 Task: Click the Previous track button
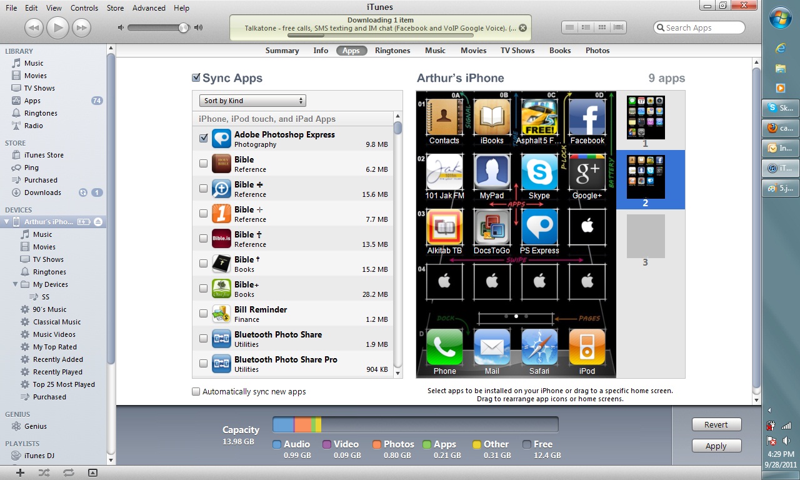(34, 27)
